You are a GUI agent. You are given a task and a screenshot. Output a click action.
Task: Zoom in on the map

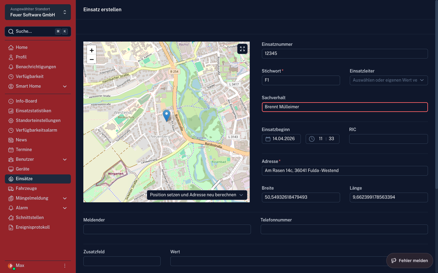click(92, 50)
